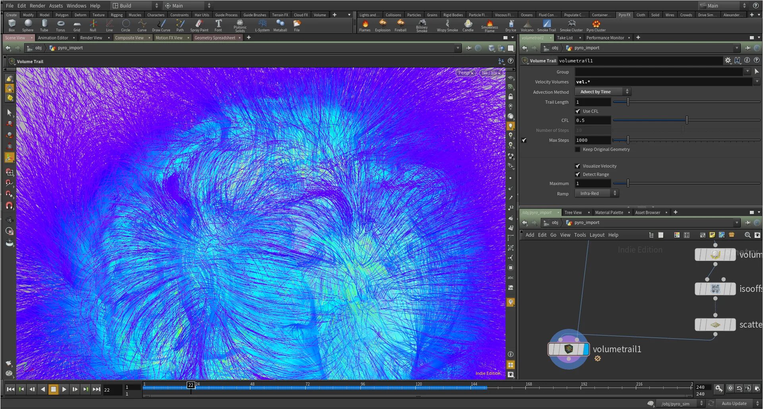763x409 pixels.
Task: Click the Auto Update button
Action: (x=734, y=403)
